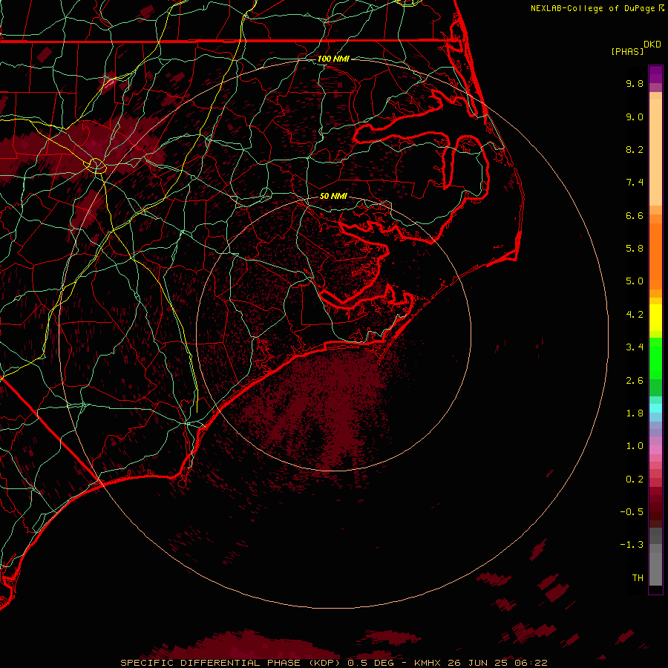Click the 7.4 scale value
This screenshot has height=668, width=668.
[635, 183]
